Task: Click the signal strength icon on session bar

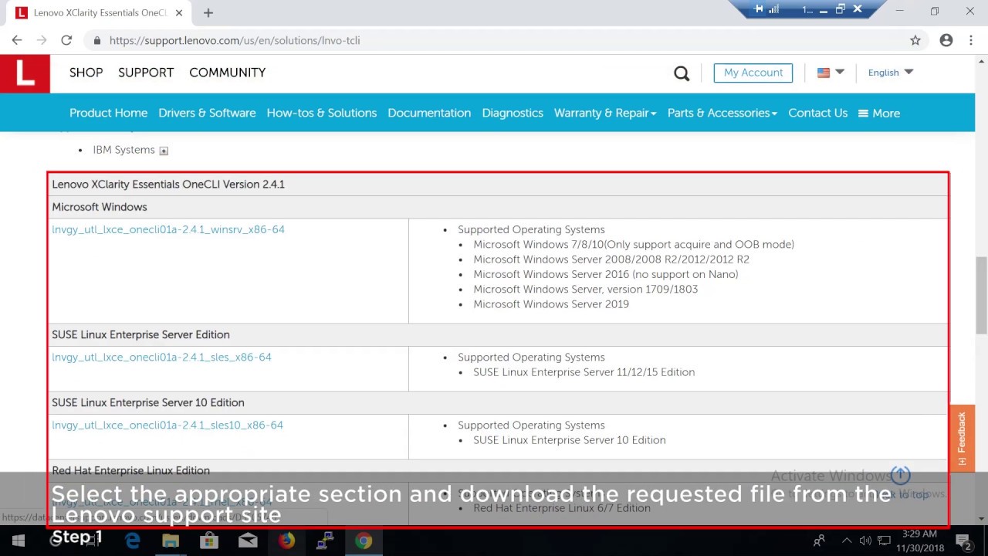Action: (x=774, y=9)
